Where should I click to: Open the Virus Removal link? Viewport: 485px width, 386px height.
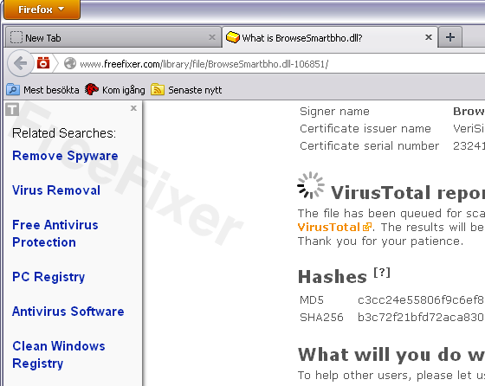click(x=56, y=190)
